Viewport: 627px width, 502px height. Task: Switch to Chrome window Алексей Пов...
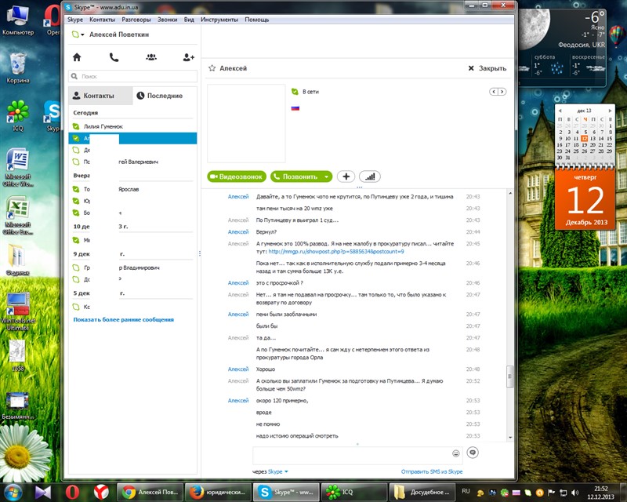[x=150, y=492]
